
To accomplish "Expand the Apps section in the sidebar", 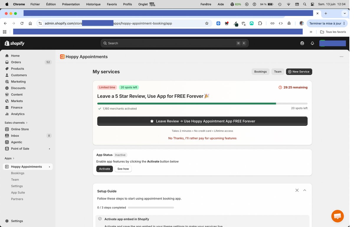I will [x=9, y=158].
